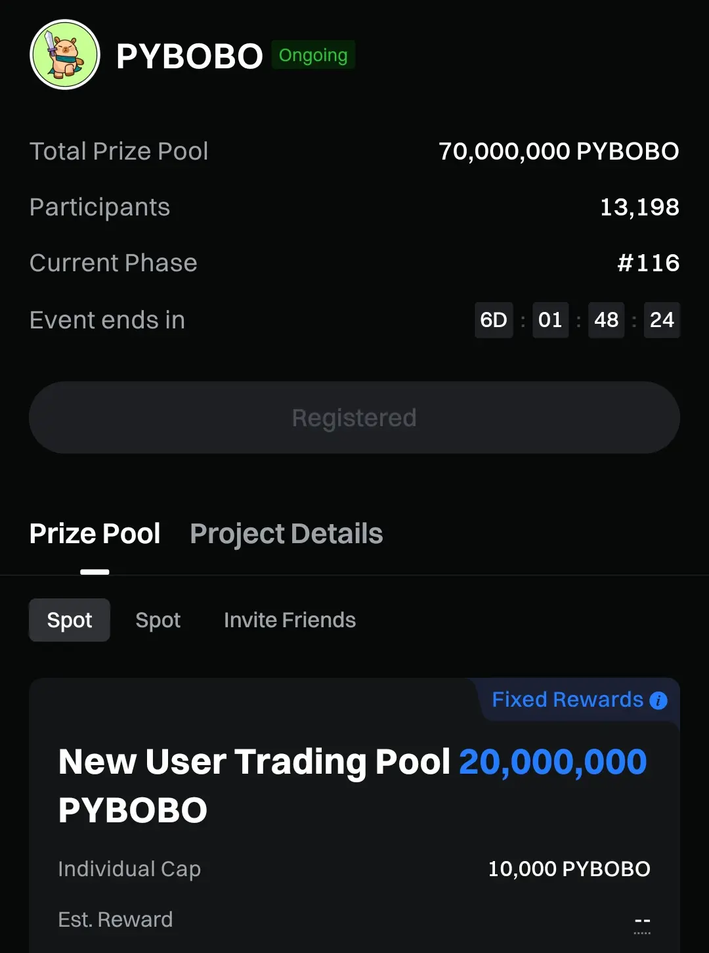
Task: Click the minutes box showing 48
Action: pos(606,320)
